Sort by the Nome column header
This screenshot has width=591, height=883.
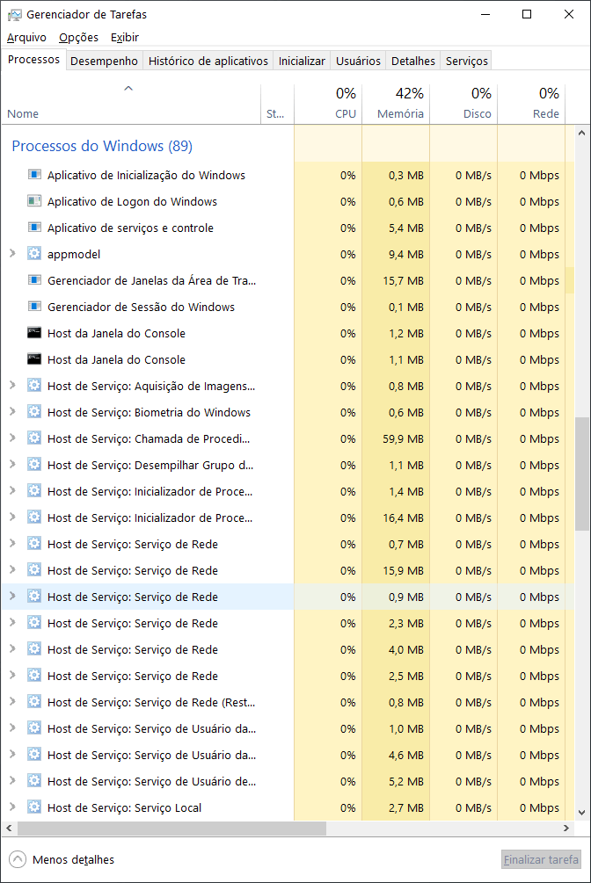click(x=131, y=104)
